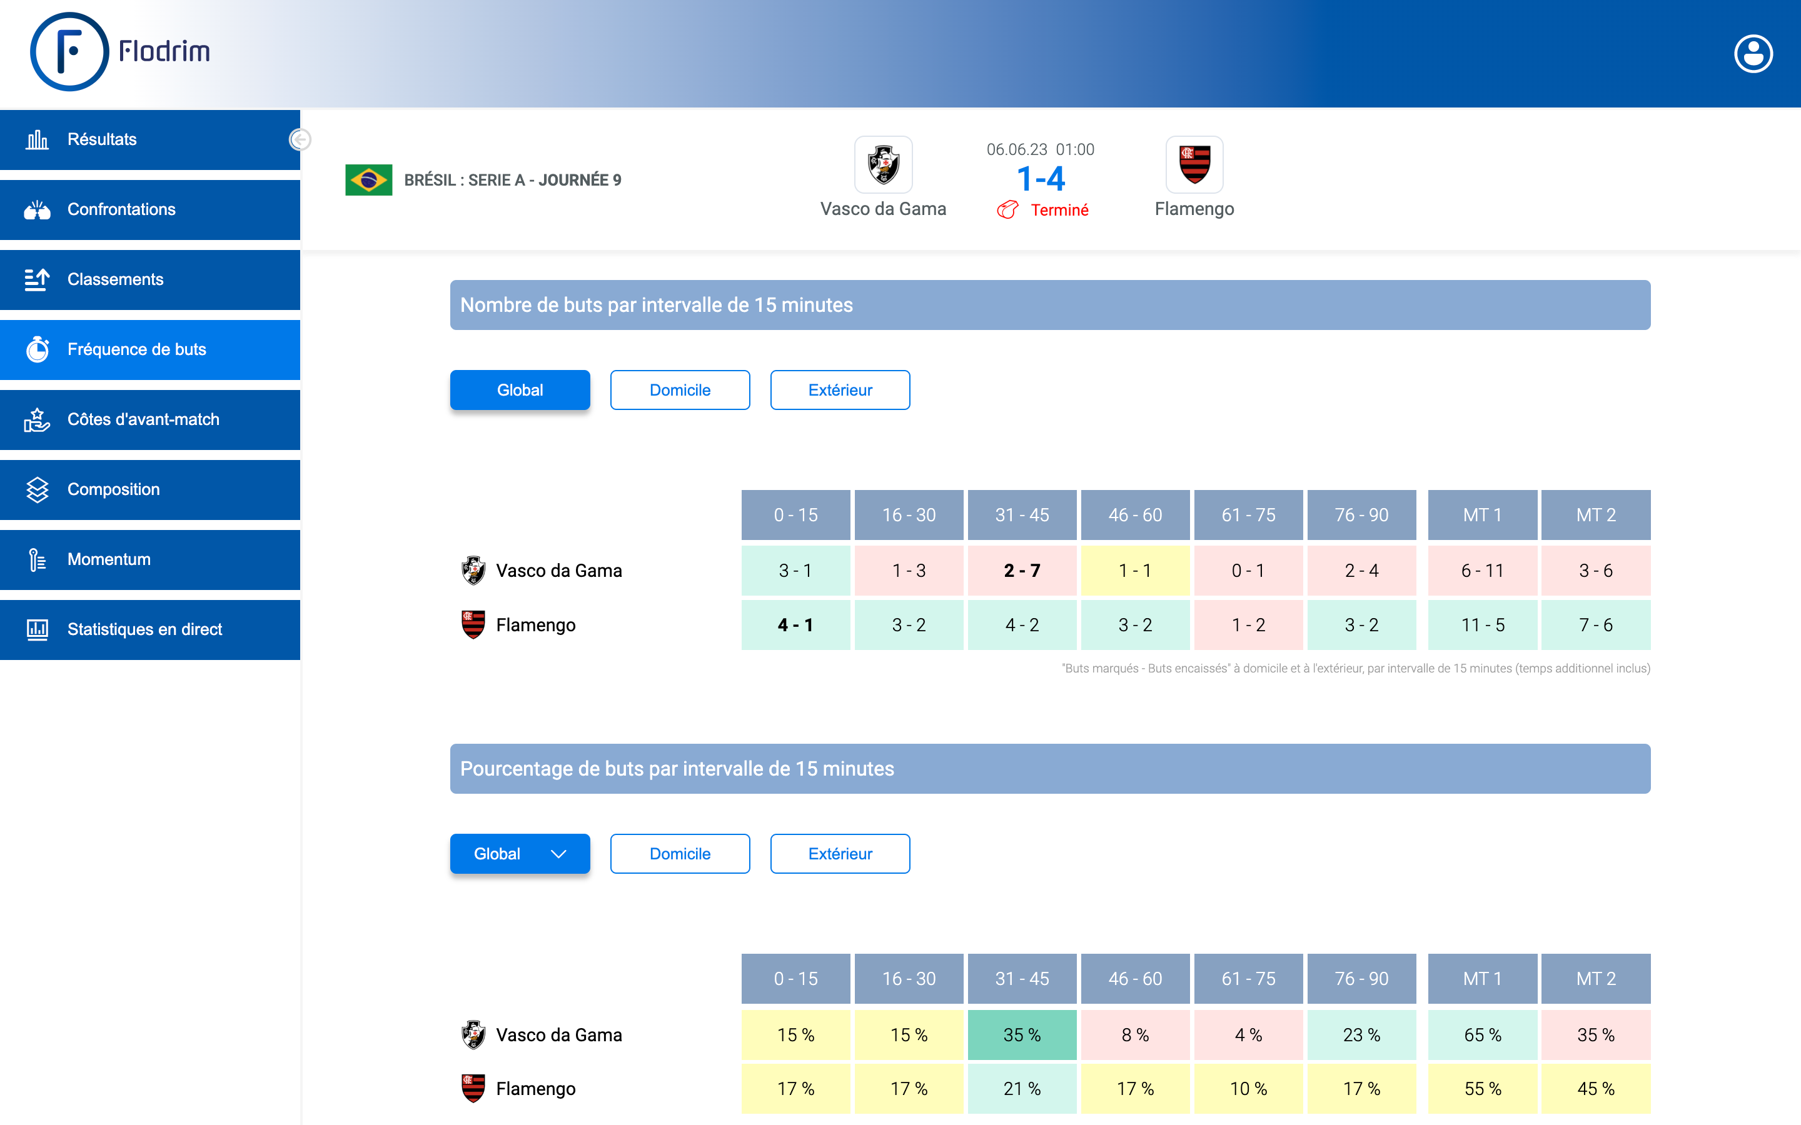Click Flamengo's bold 4 - 1 cell
The image size is (1801, 1125).
pyautogui.click(x=795, y=625)
